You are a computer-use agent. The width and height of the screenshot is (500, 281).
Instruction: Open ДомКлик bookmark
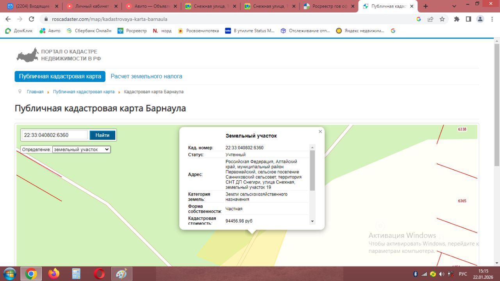pos(19,31)
